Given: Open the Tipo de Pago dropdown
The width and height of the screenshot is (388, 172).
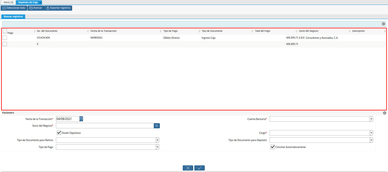Looking at the screenshot, I should click(157, 147).
